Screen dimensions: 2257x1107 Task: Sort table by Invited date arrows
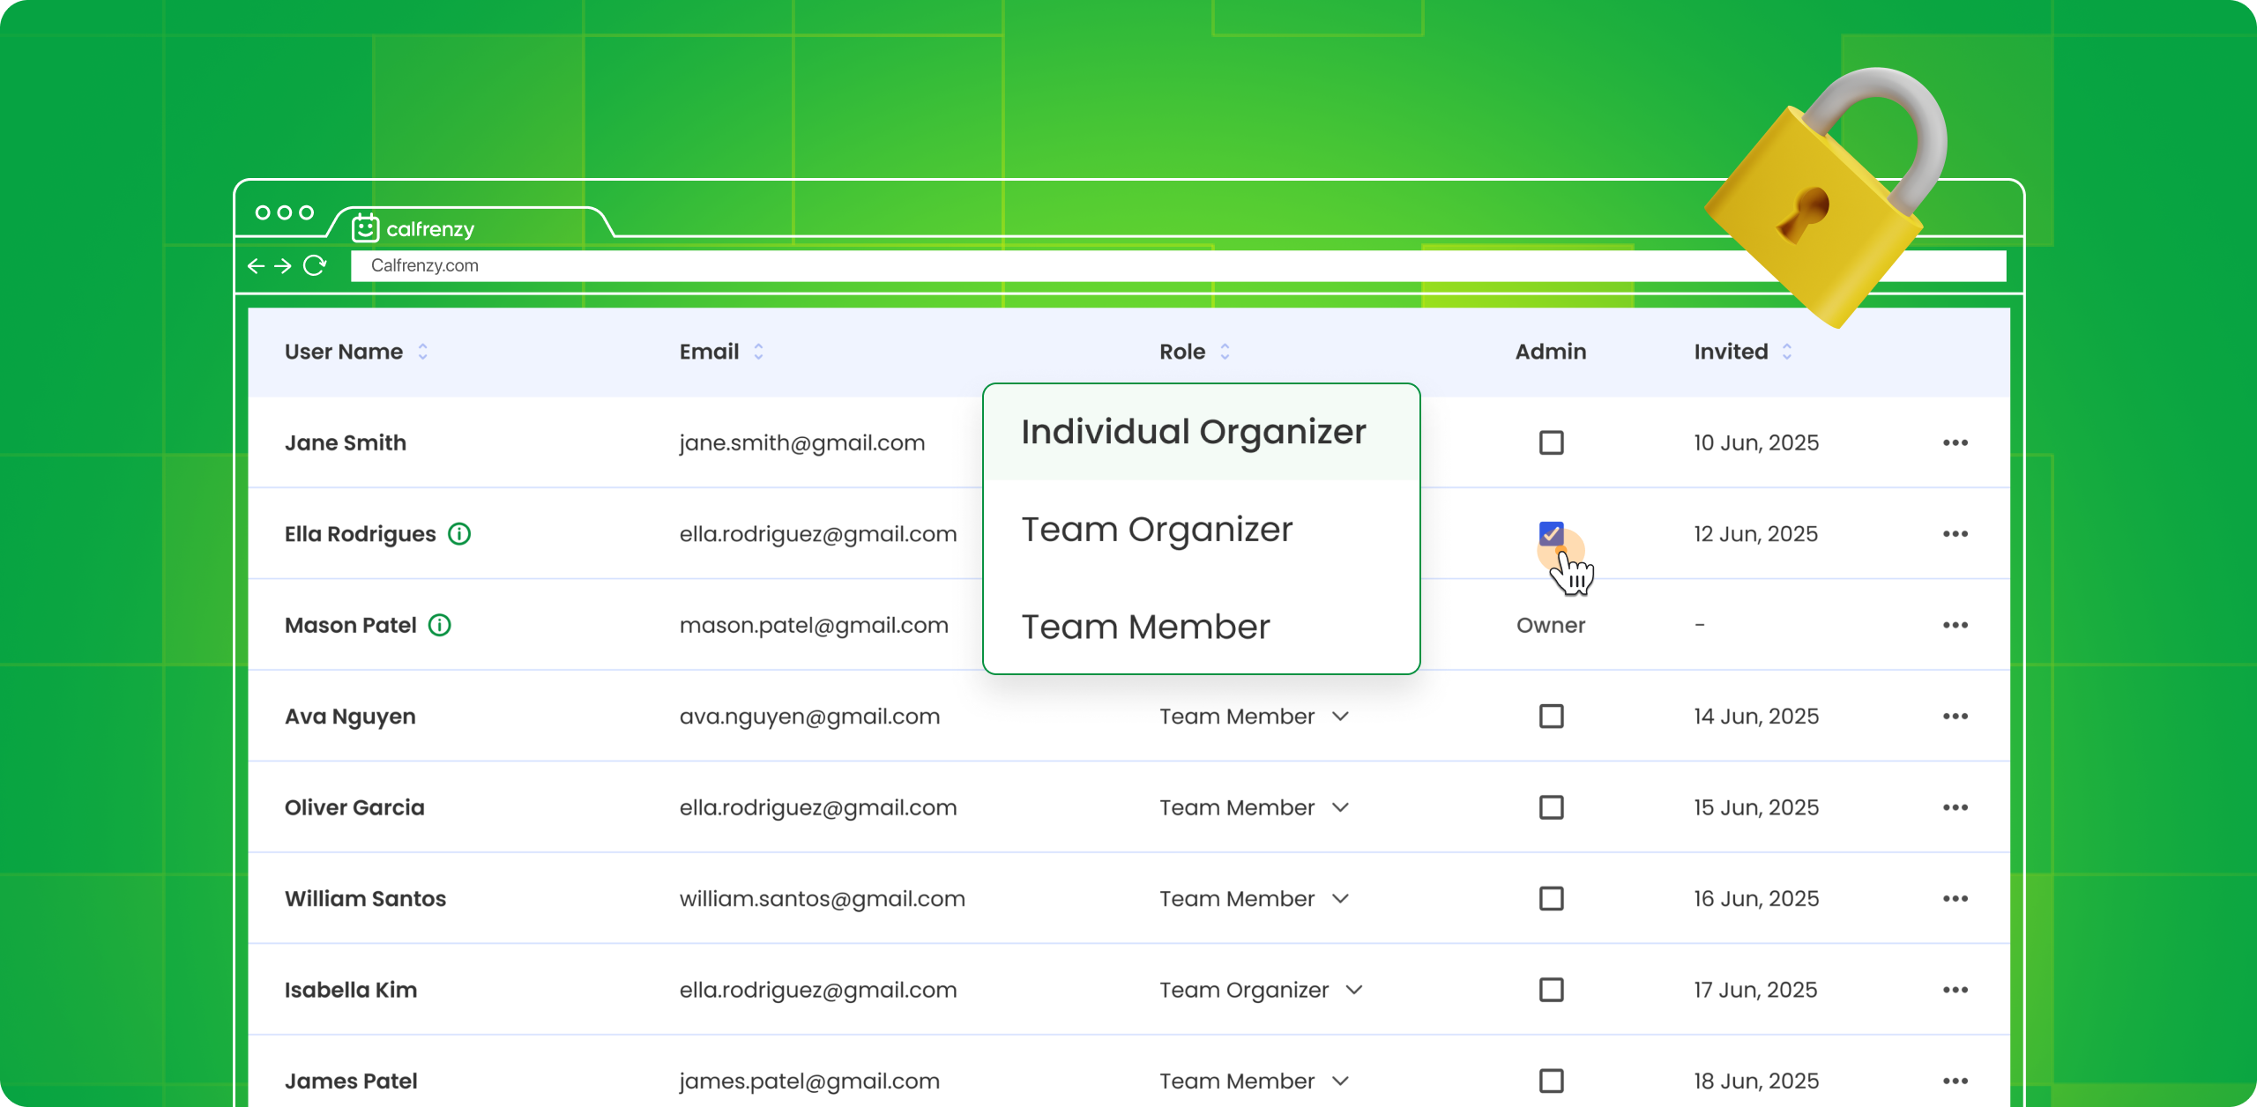pyautogui.click(x=1787, y=352)
